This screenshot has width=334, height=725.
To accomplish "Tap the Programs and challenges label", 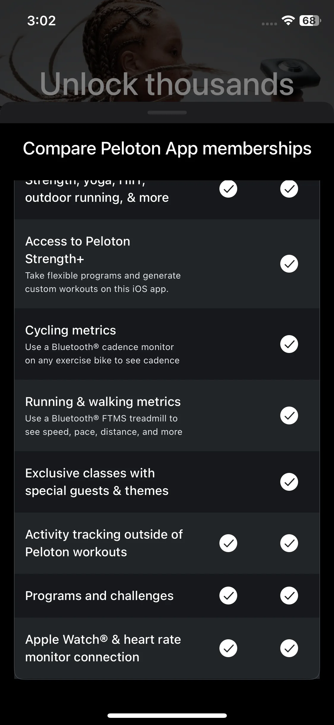I will (99, 596).
